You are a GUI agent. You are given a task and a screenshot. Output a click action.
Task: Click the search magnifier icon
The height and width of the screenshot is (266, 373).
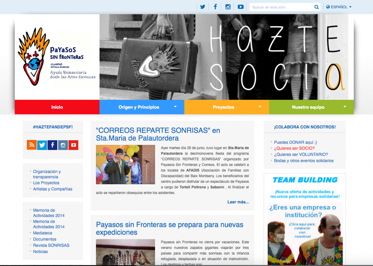[x=316, y=7]
